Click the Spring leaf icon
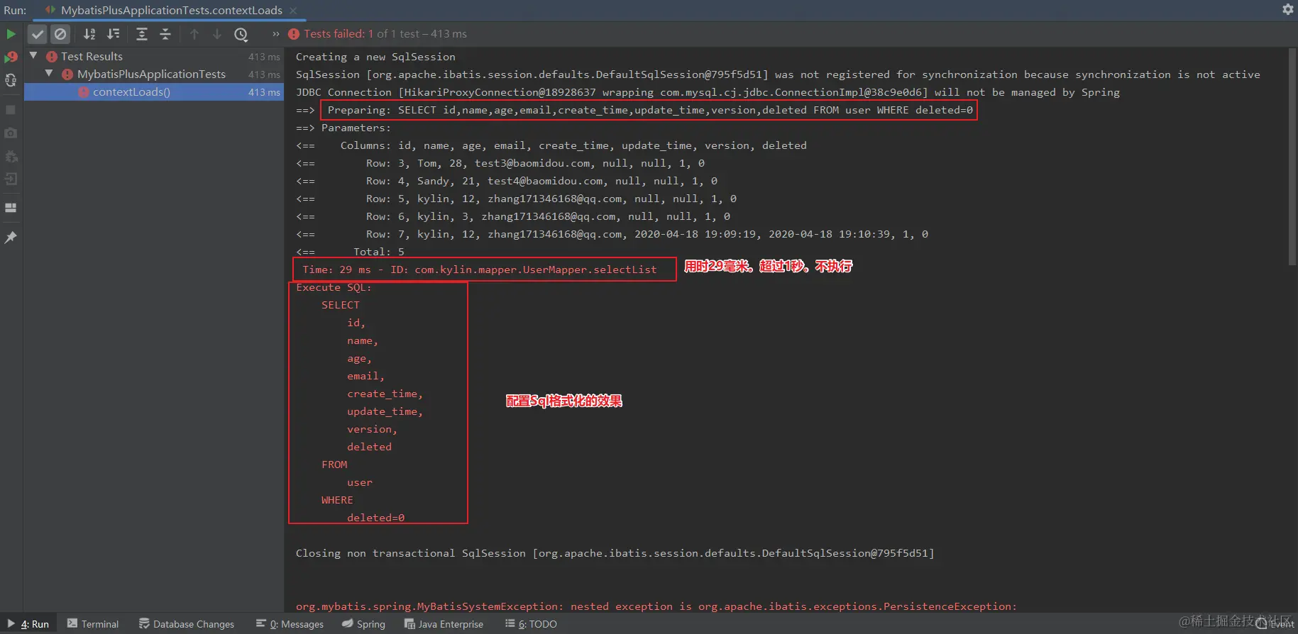 (347, 623)
